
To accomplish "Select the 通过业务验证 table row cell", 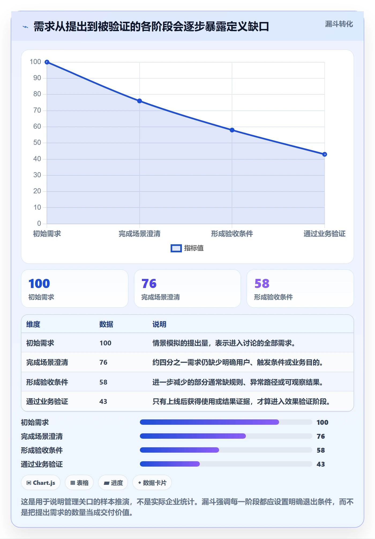I will click(x=47, y=401).
